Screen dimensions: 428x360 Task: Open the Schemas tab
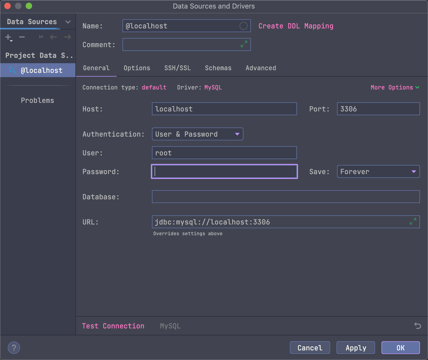click(x=218, y=68)
